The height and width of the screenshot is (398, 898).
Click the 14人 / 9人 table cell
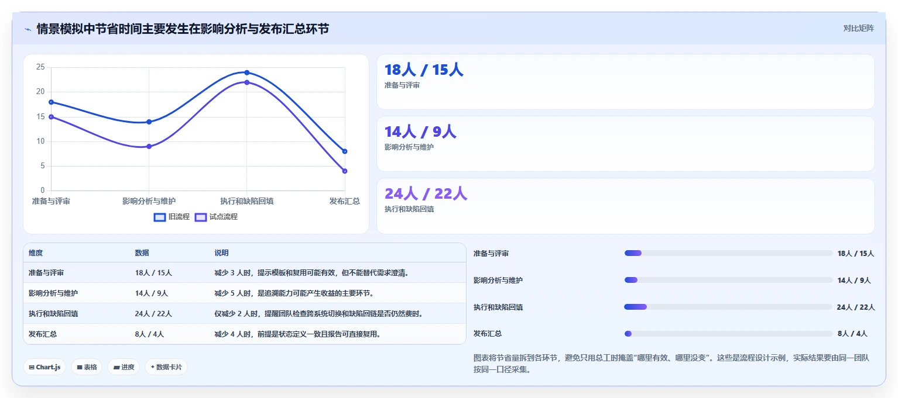(151, 293)
